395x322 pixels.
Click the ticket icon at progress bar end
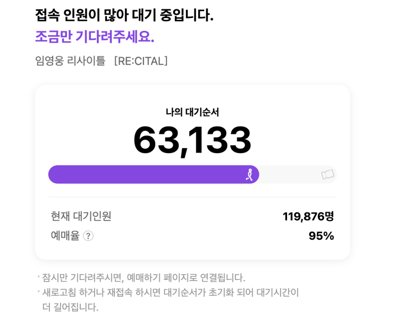327,174
